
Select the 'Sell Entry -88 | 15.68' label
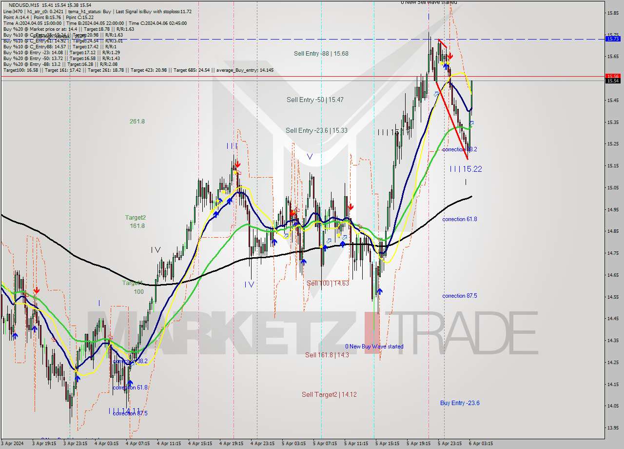coord(321,54)
